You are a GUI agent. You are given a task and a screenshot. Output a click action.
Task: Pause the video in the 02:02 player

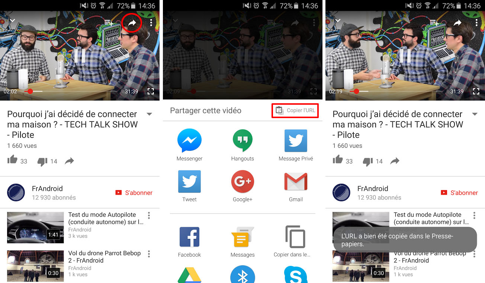click(80, 56)
